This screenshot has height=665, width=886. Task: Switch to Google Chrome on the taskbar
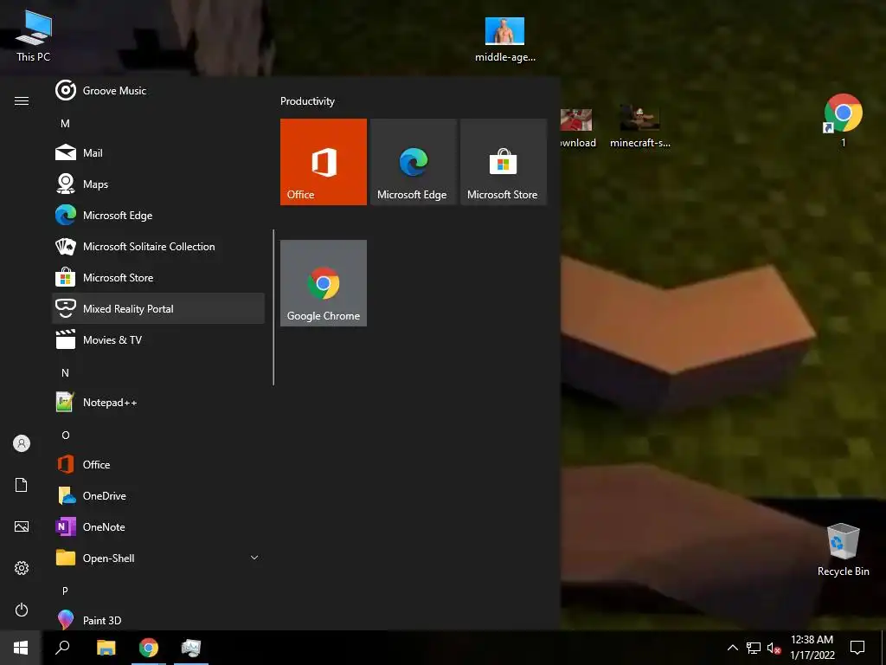(x=149, y=648)
